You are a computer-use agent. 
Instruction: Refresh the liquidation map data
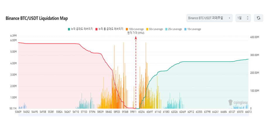point(258,18)
